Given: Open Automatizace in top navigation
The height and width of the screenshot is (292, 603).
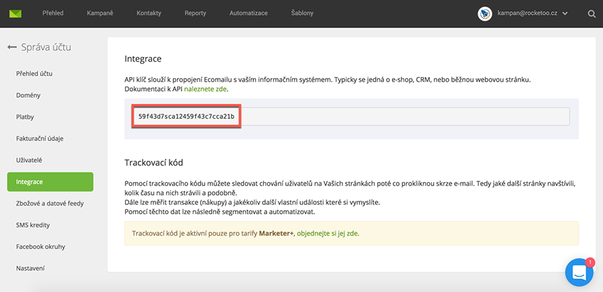Looking at the screenshot, I should pos(249,13).
